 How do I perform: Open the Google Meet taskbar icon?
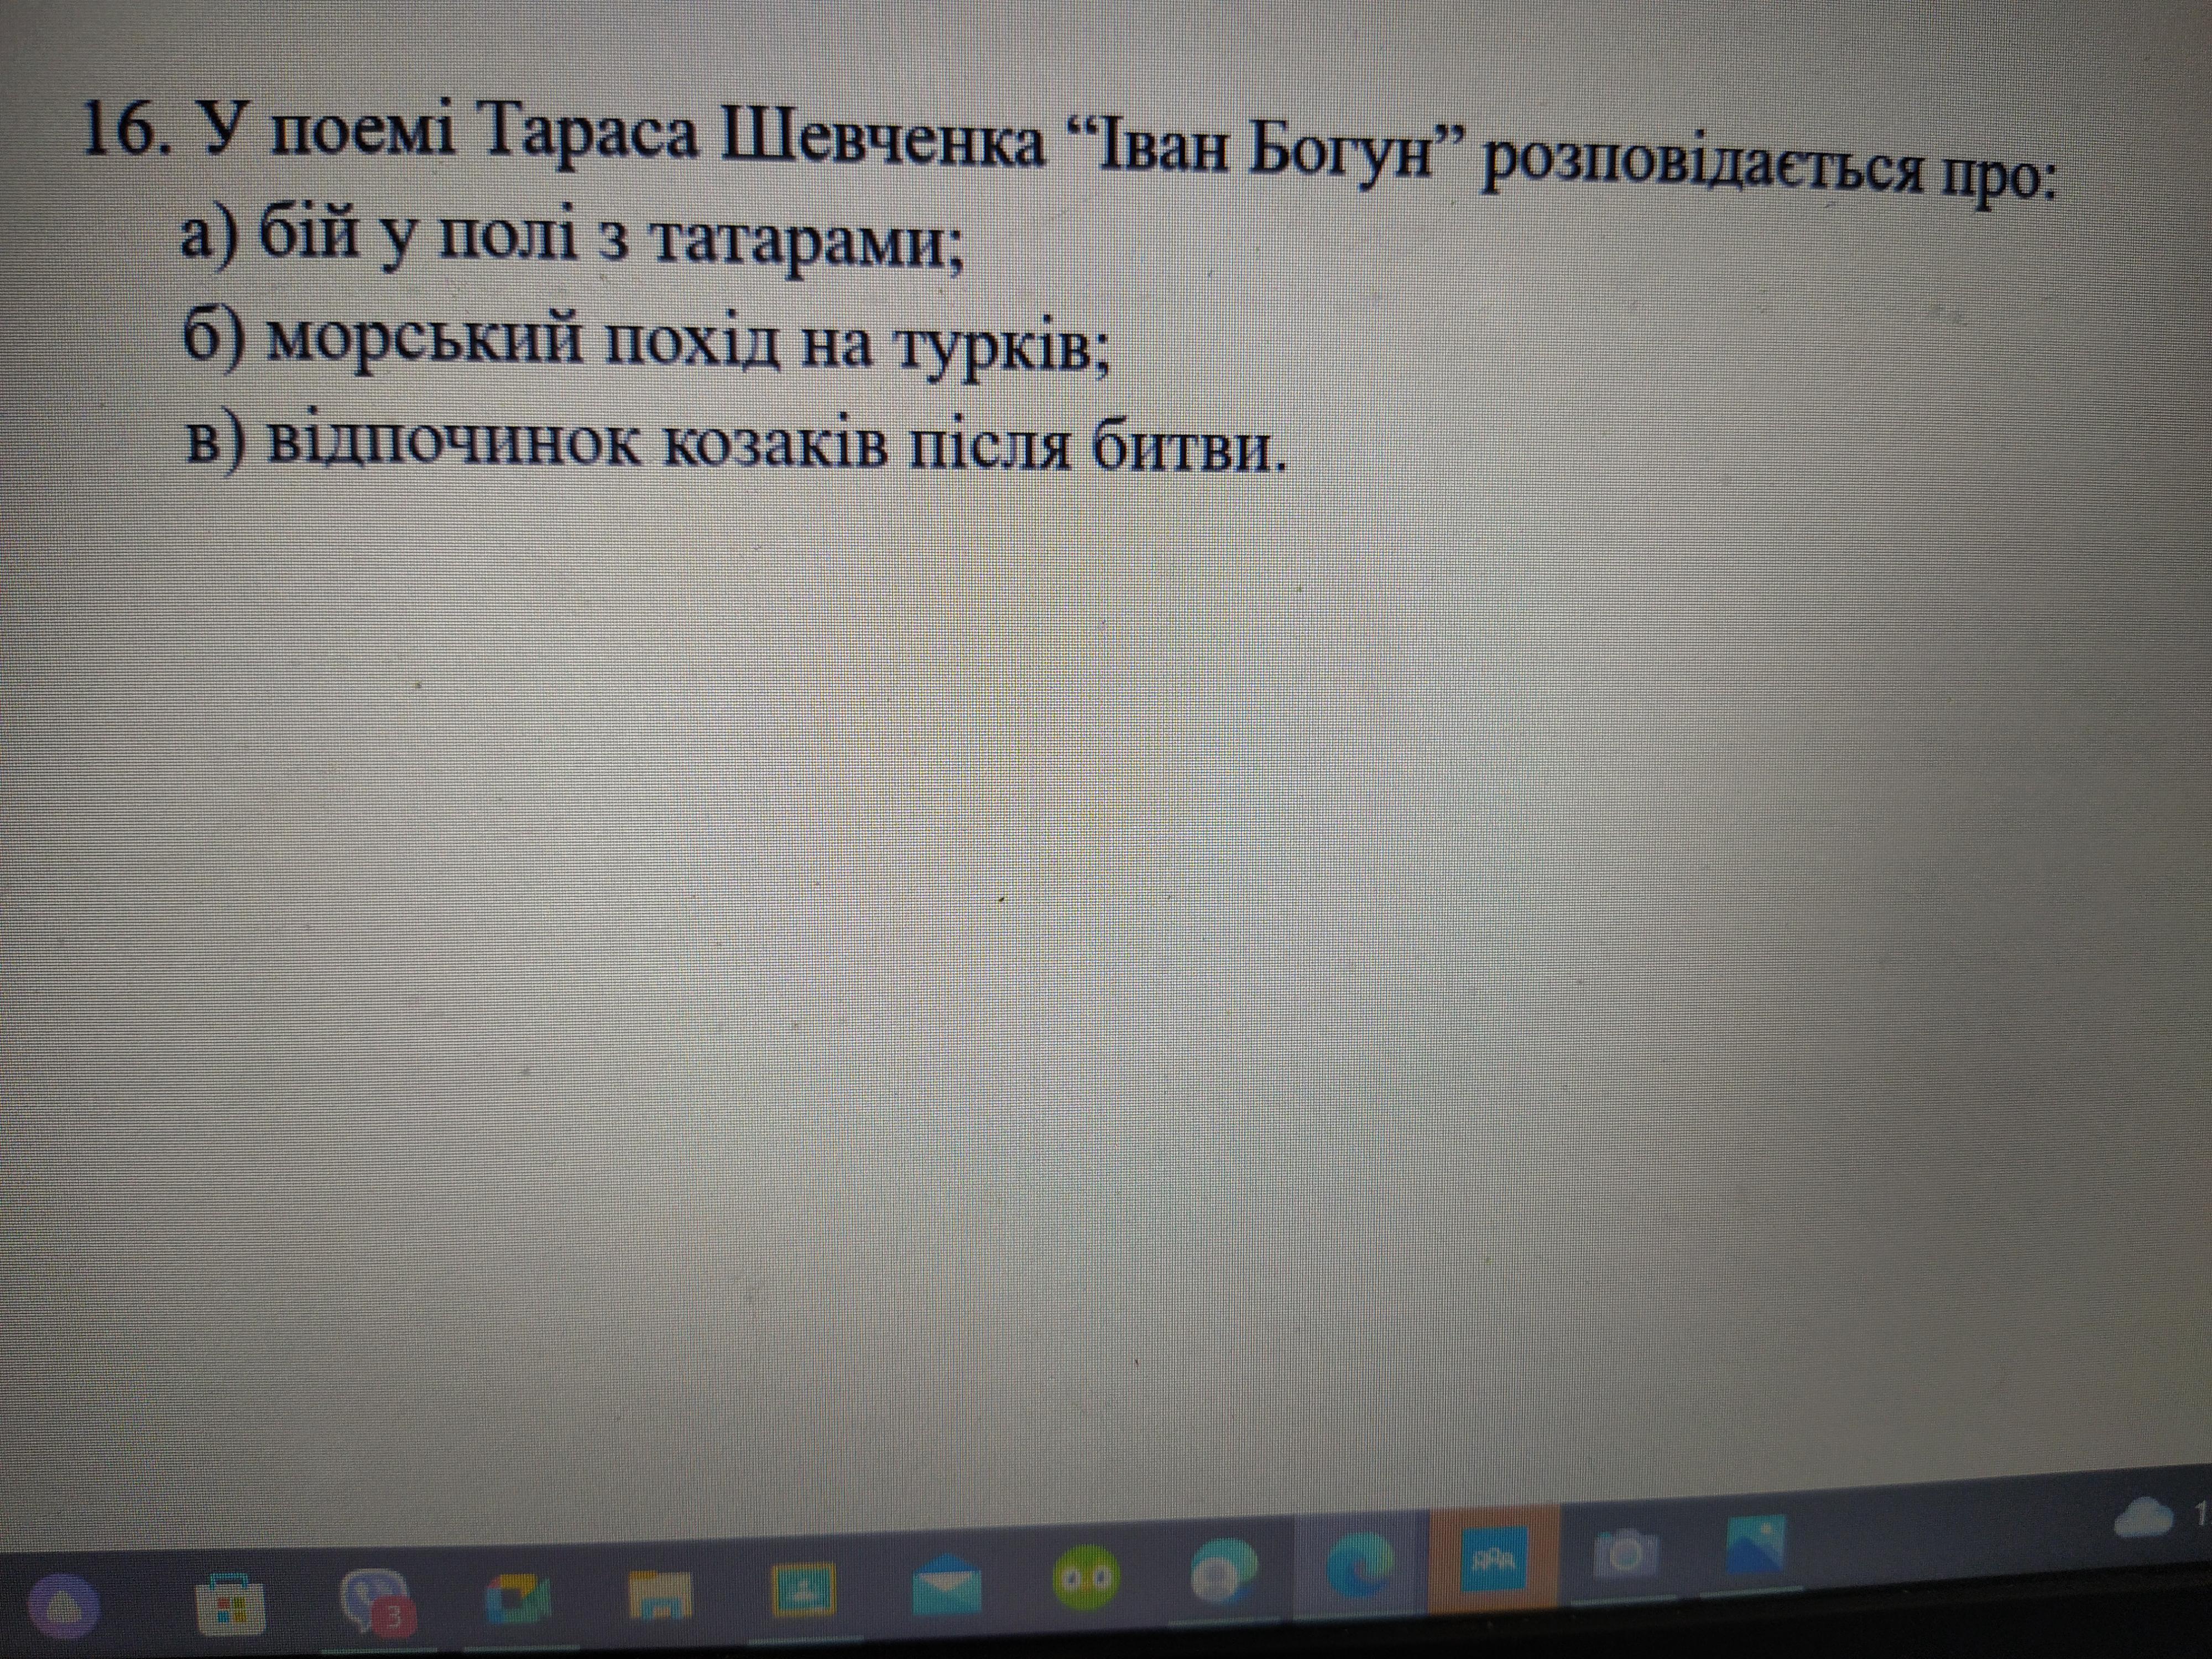pyautogui.click(x=517, y=1600)
